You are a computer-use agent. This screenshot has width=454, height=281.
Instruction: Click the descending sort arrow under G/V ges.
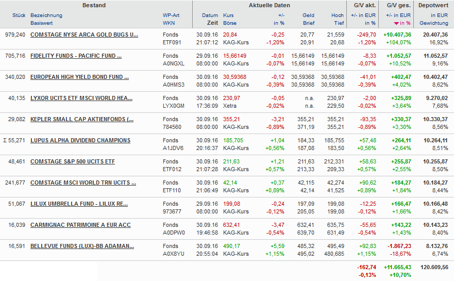pyautogui.click(x=396, y=23)
